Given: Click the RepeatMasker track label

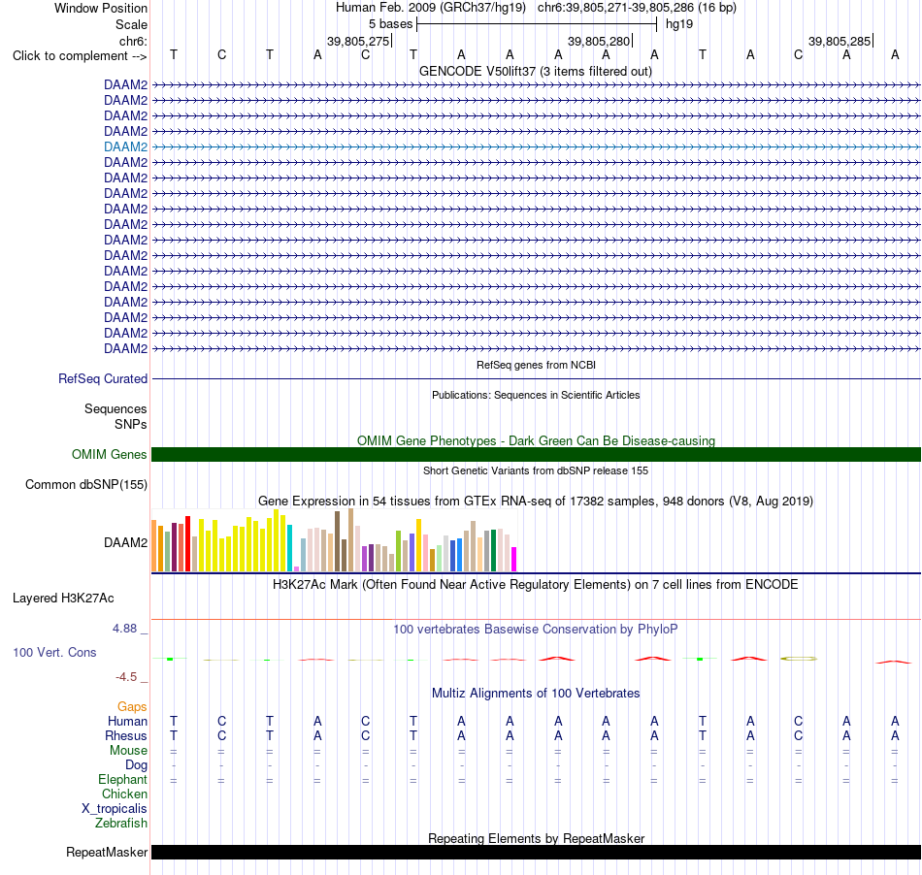Looking at the screenshot, I should click(107, 852).
